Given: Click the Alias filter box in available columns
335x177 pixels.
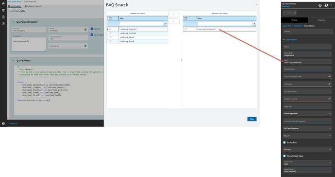Looking at the screenshot, I should click(x=141, y=24).
